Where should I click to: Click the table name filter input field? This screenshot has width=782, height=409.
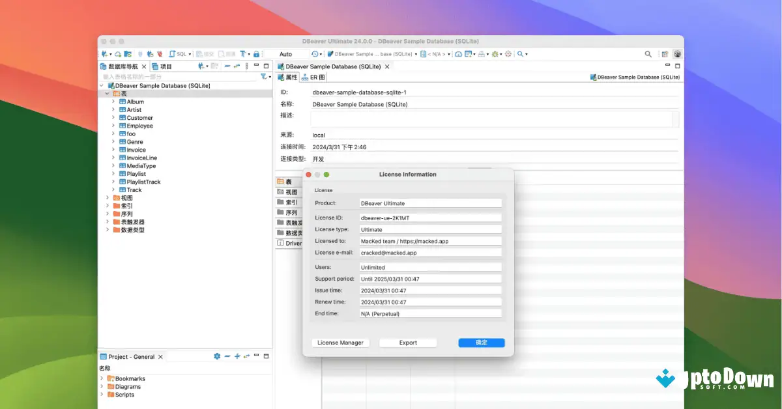[163, 76]
